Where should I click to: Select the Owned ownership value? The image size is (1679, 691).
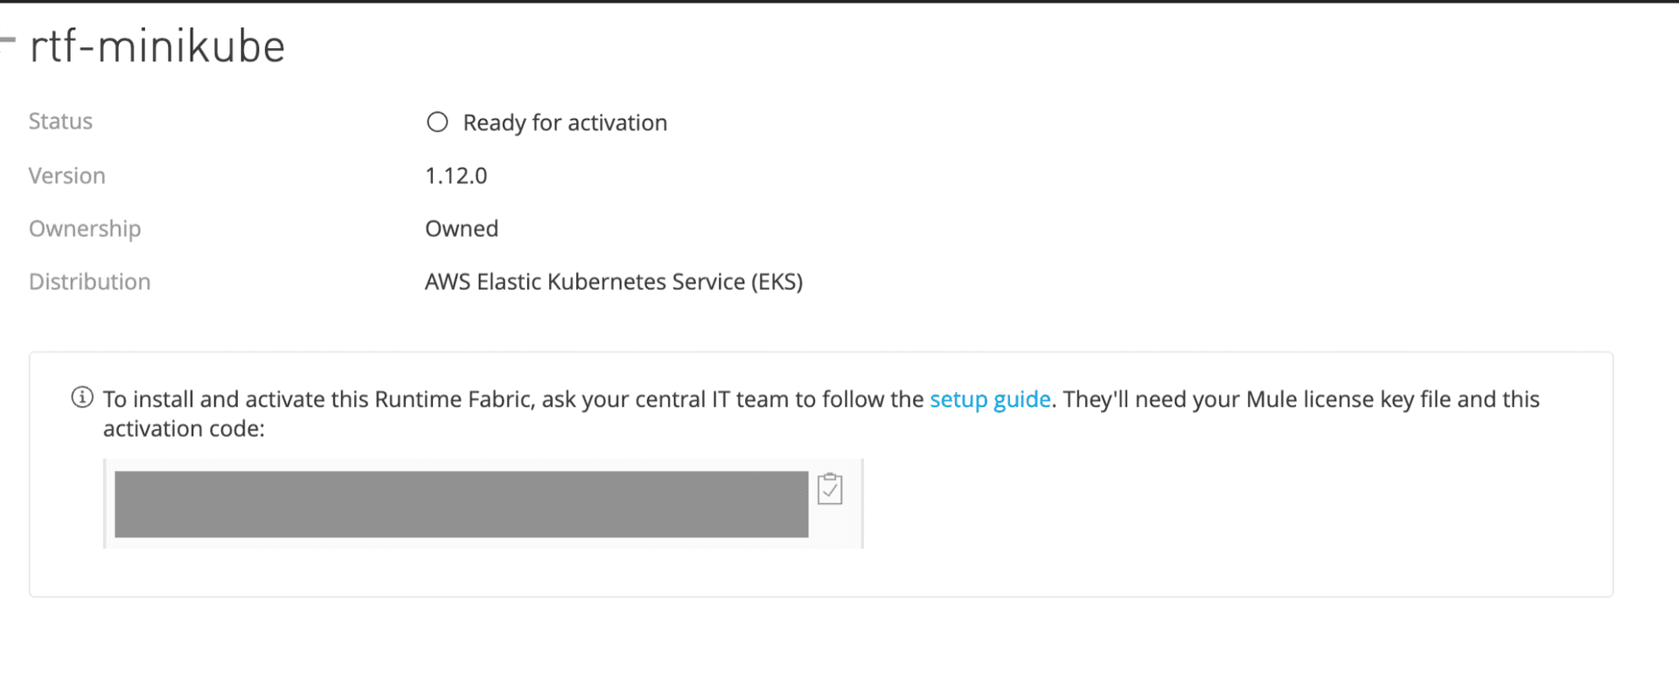(x=462, y=229)
